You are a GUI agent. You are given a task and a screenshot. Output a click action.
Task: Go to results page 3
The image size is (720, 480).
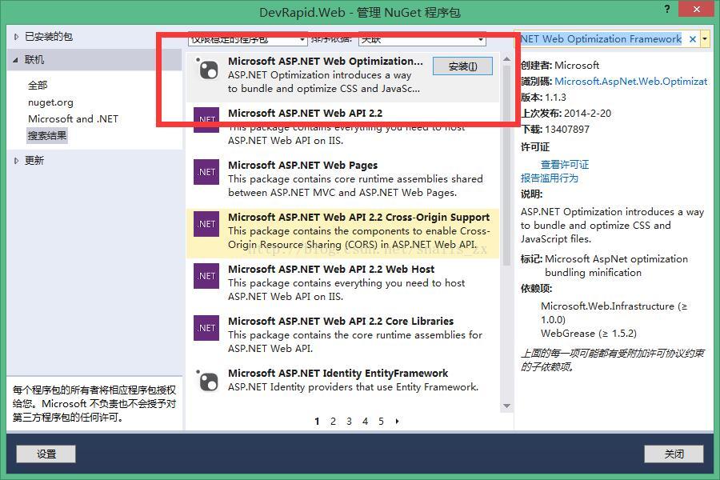(349, 422)
